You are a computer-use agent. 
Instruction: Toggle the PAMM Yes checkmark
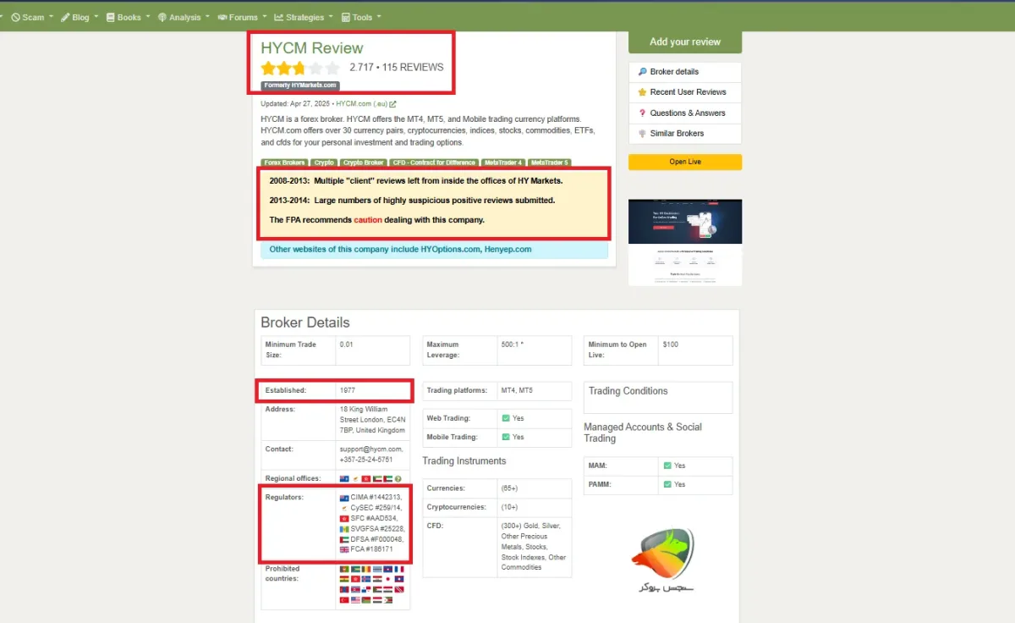[667, 484]
